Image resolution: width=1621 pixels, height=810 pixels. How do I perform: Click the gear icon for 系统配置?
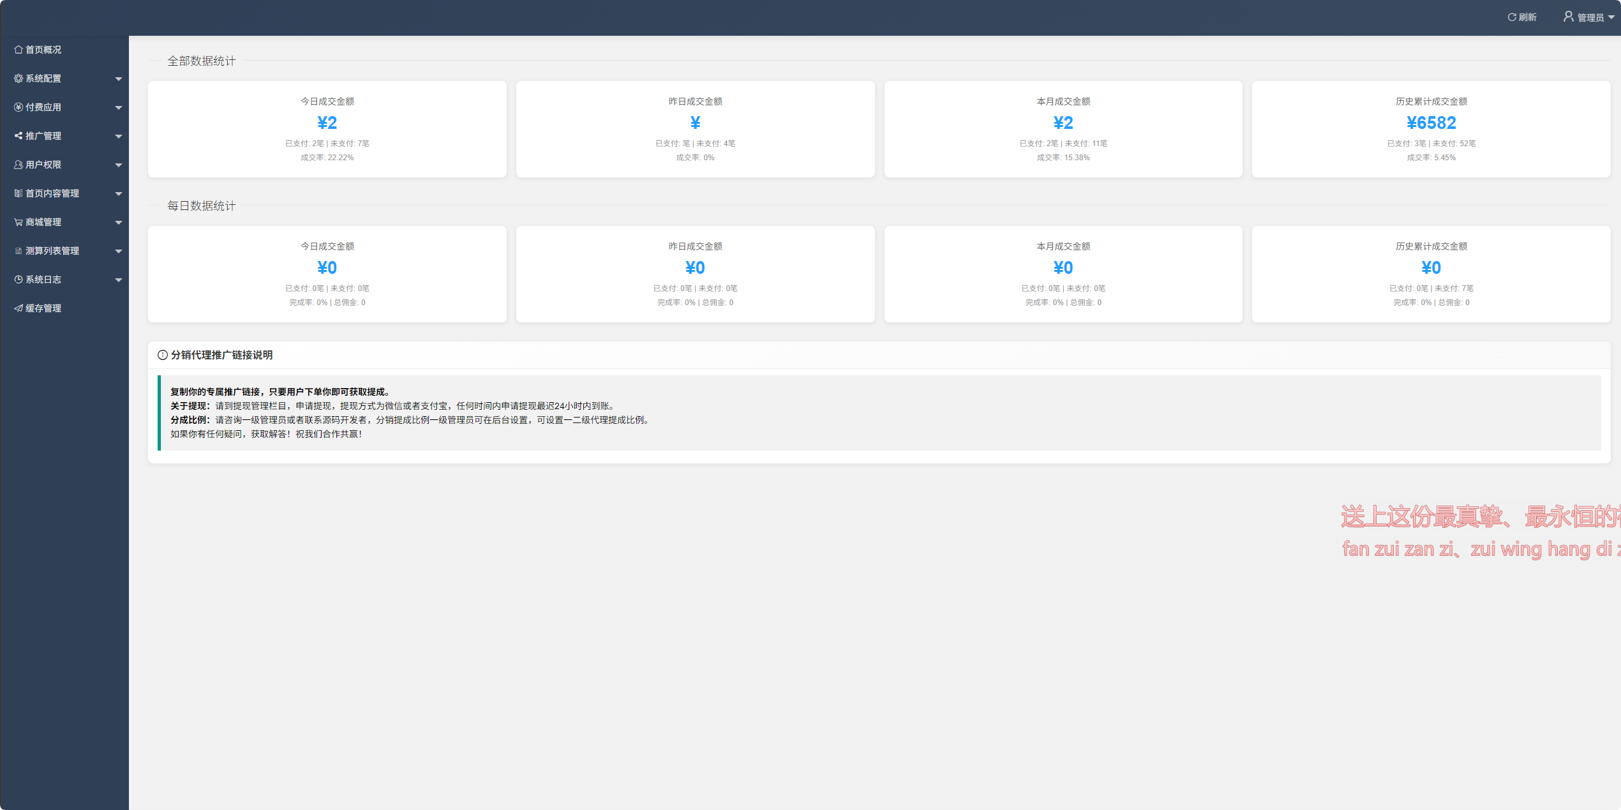pyautogui.click(x=19, y=79)
